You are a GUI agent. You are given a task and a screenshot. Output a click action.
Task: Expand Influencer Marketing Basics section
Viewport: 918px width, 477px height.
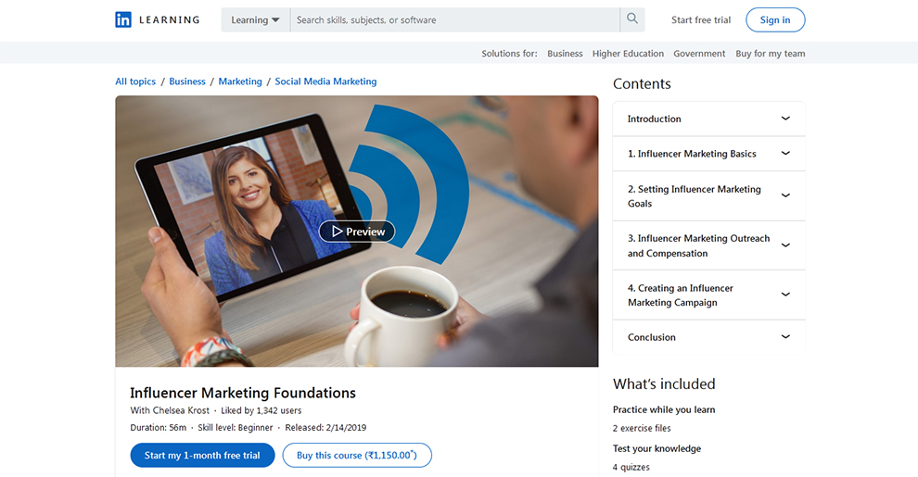coord(709,154)
